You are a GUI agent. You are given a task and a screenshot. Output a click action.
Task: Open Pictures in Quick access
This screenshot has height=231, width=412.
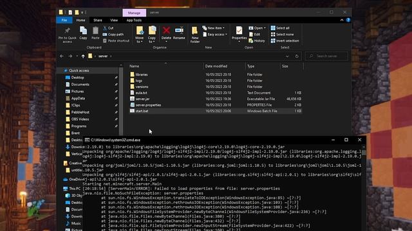(77, 91)
